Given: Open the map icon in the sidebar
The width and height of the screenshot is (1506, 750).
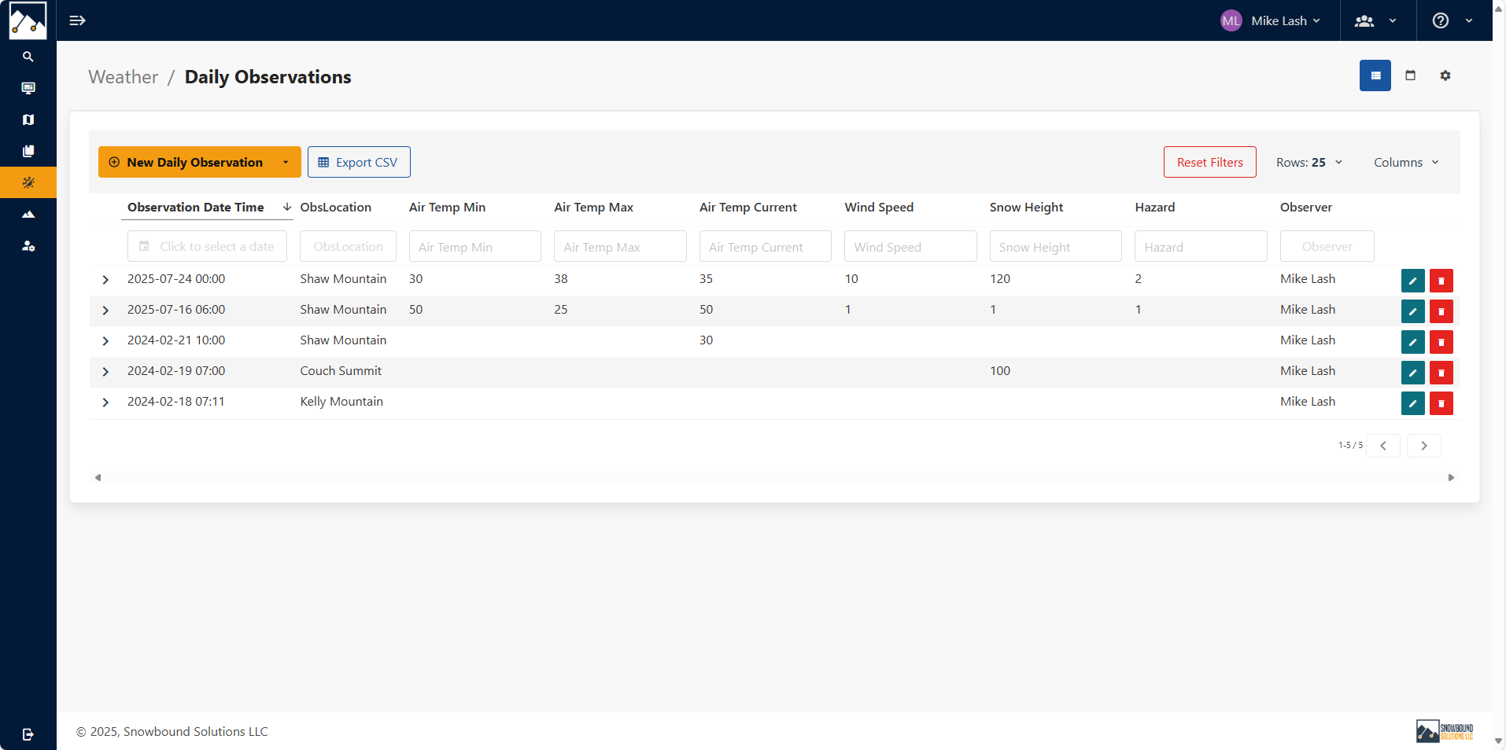Looking at the screenshot, I should (x=28, y=119).
